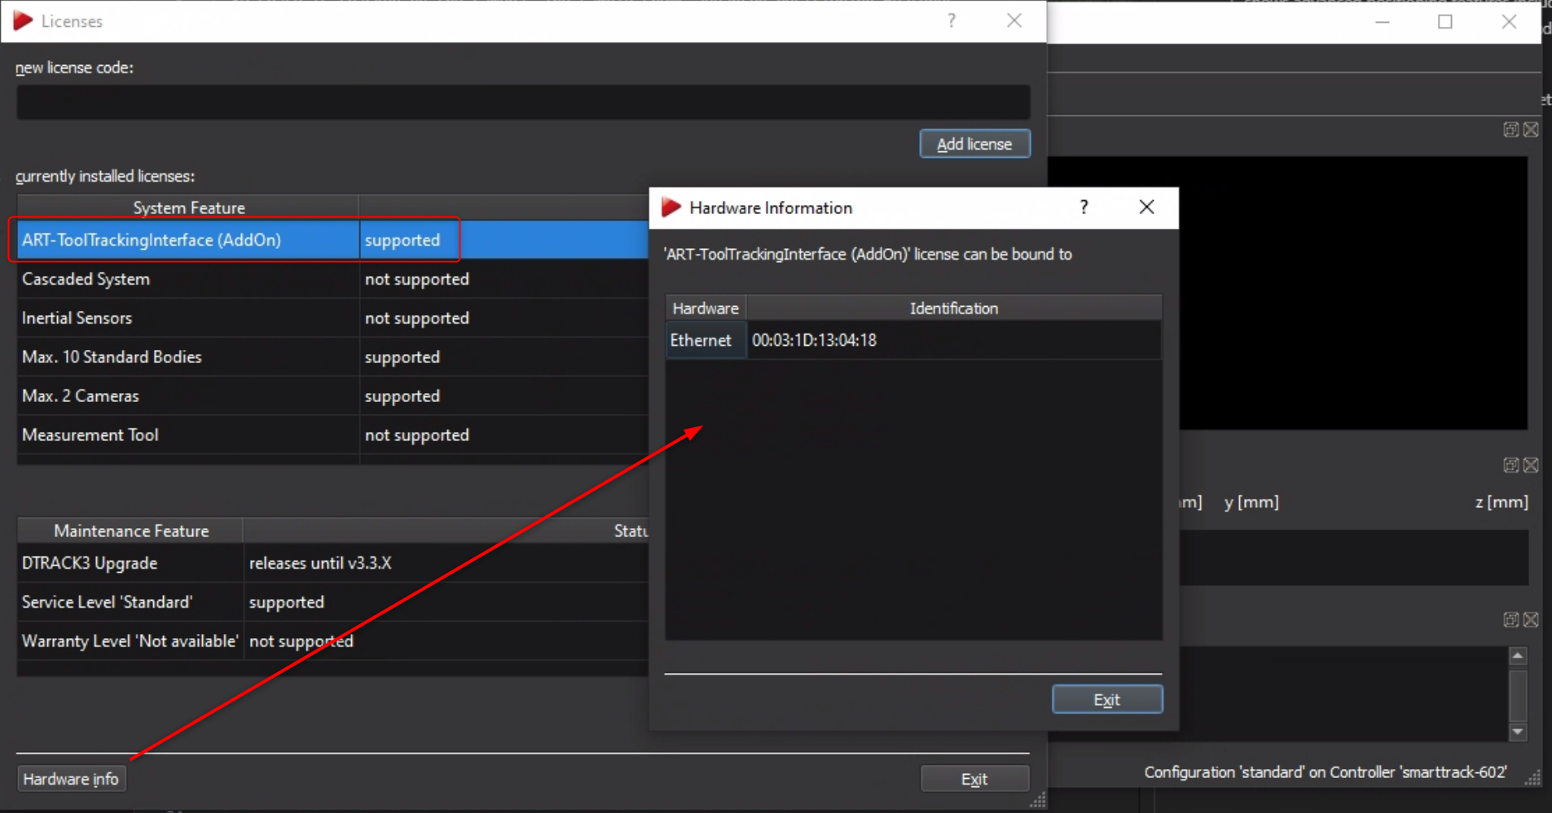
Task: Click the Identification column header
Action: click(x=953, y=308)
